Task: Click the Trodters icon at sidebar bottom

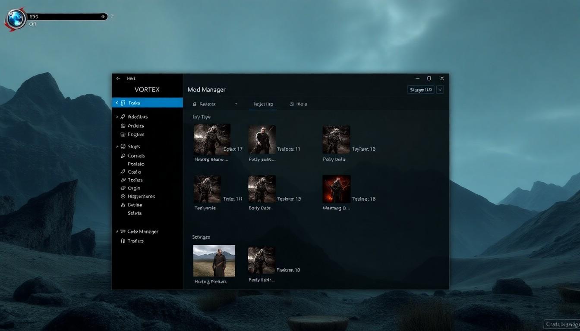Action: coord(123,241)
